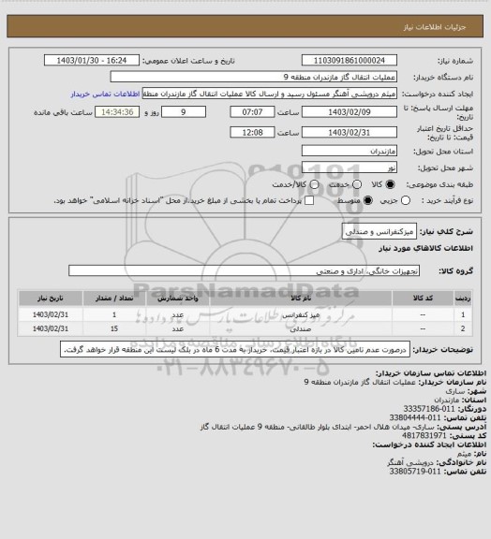Select the کالا/خدمت radio button

[314, 184]
